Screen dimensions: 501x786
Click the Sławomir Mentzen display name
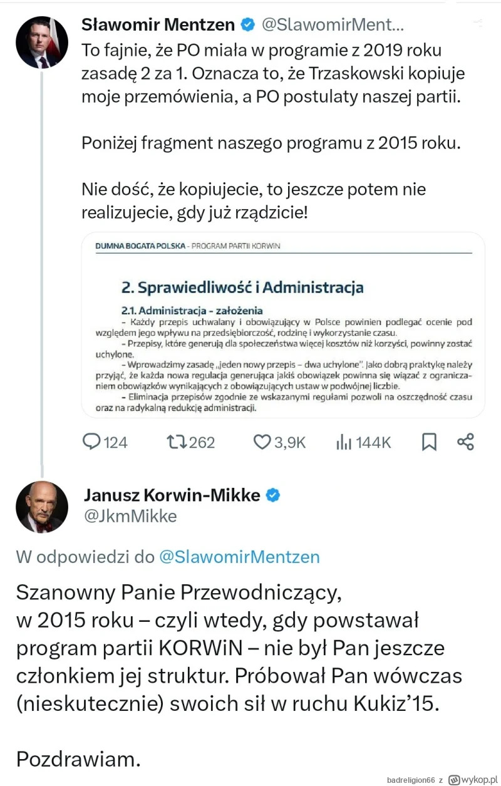point(158,25)
